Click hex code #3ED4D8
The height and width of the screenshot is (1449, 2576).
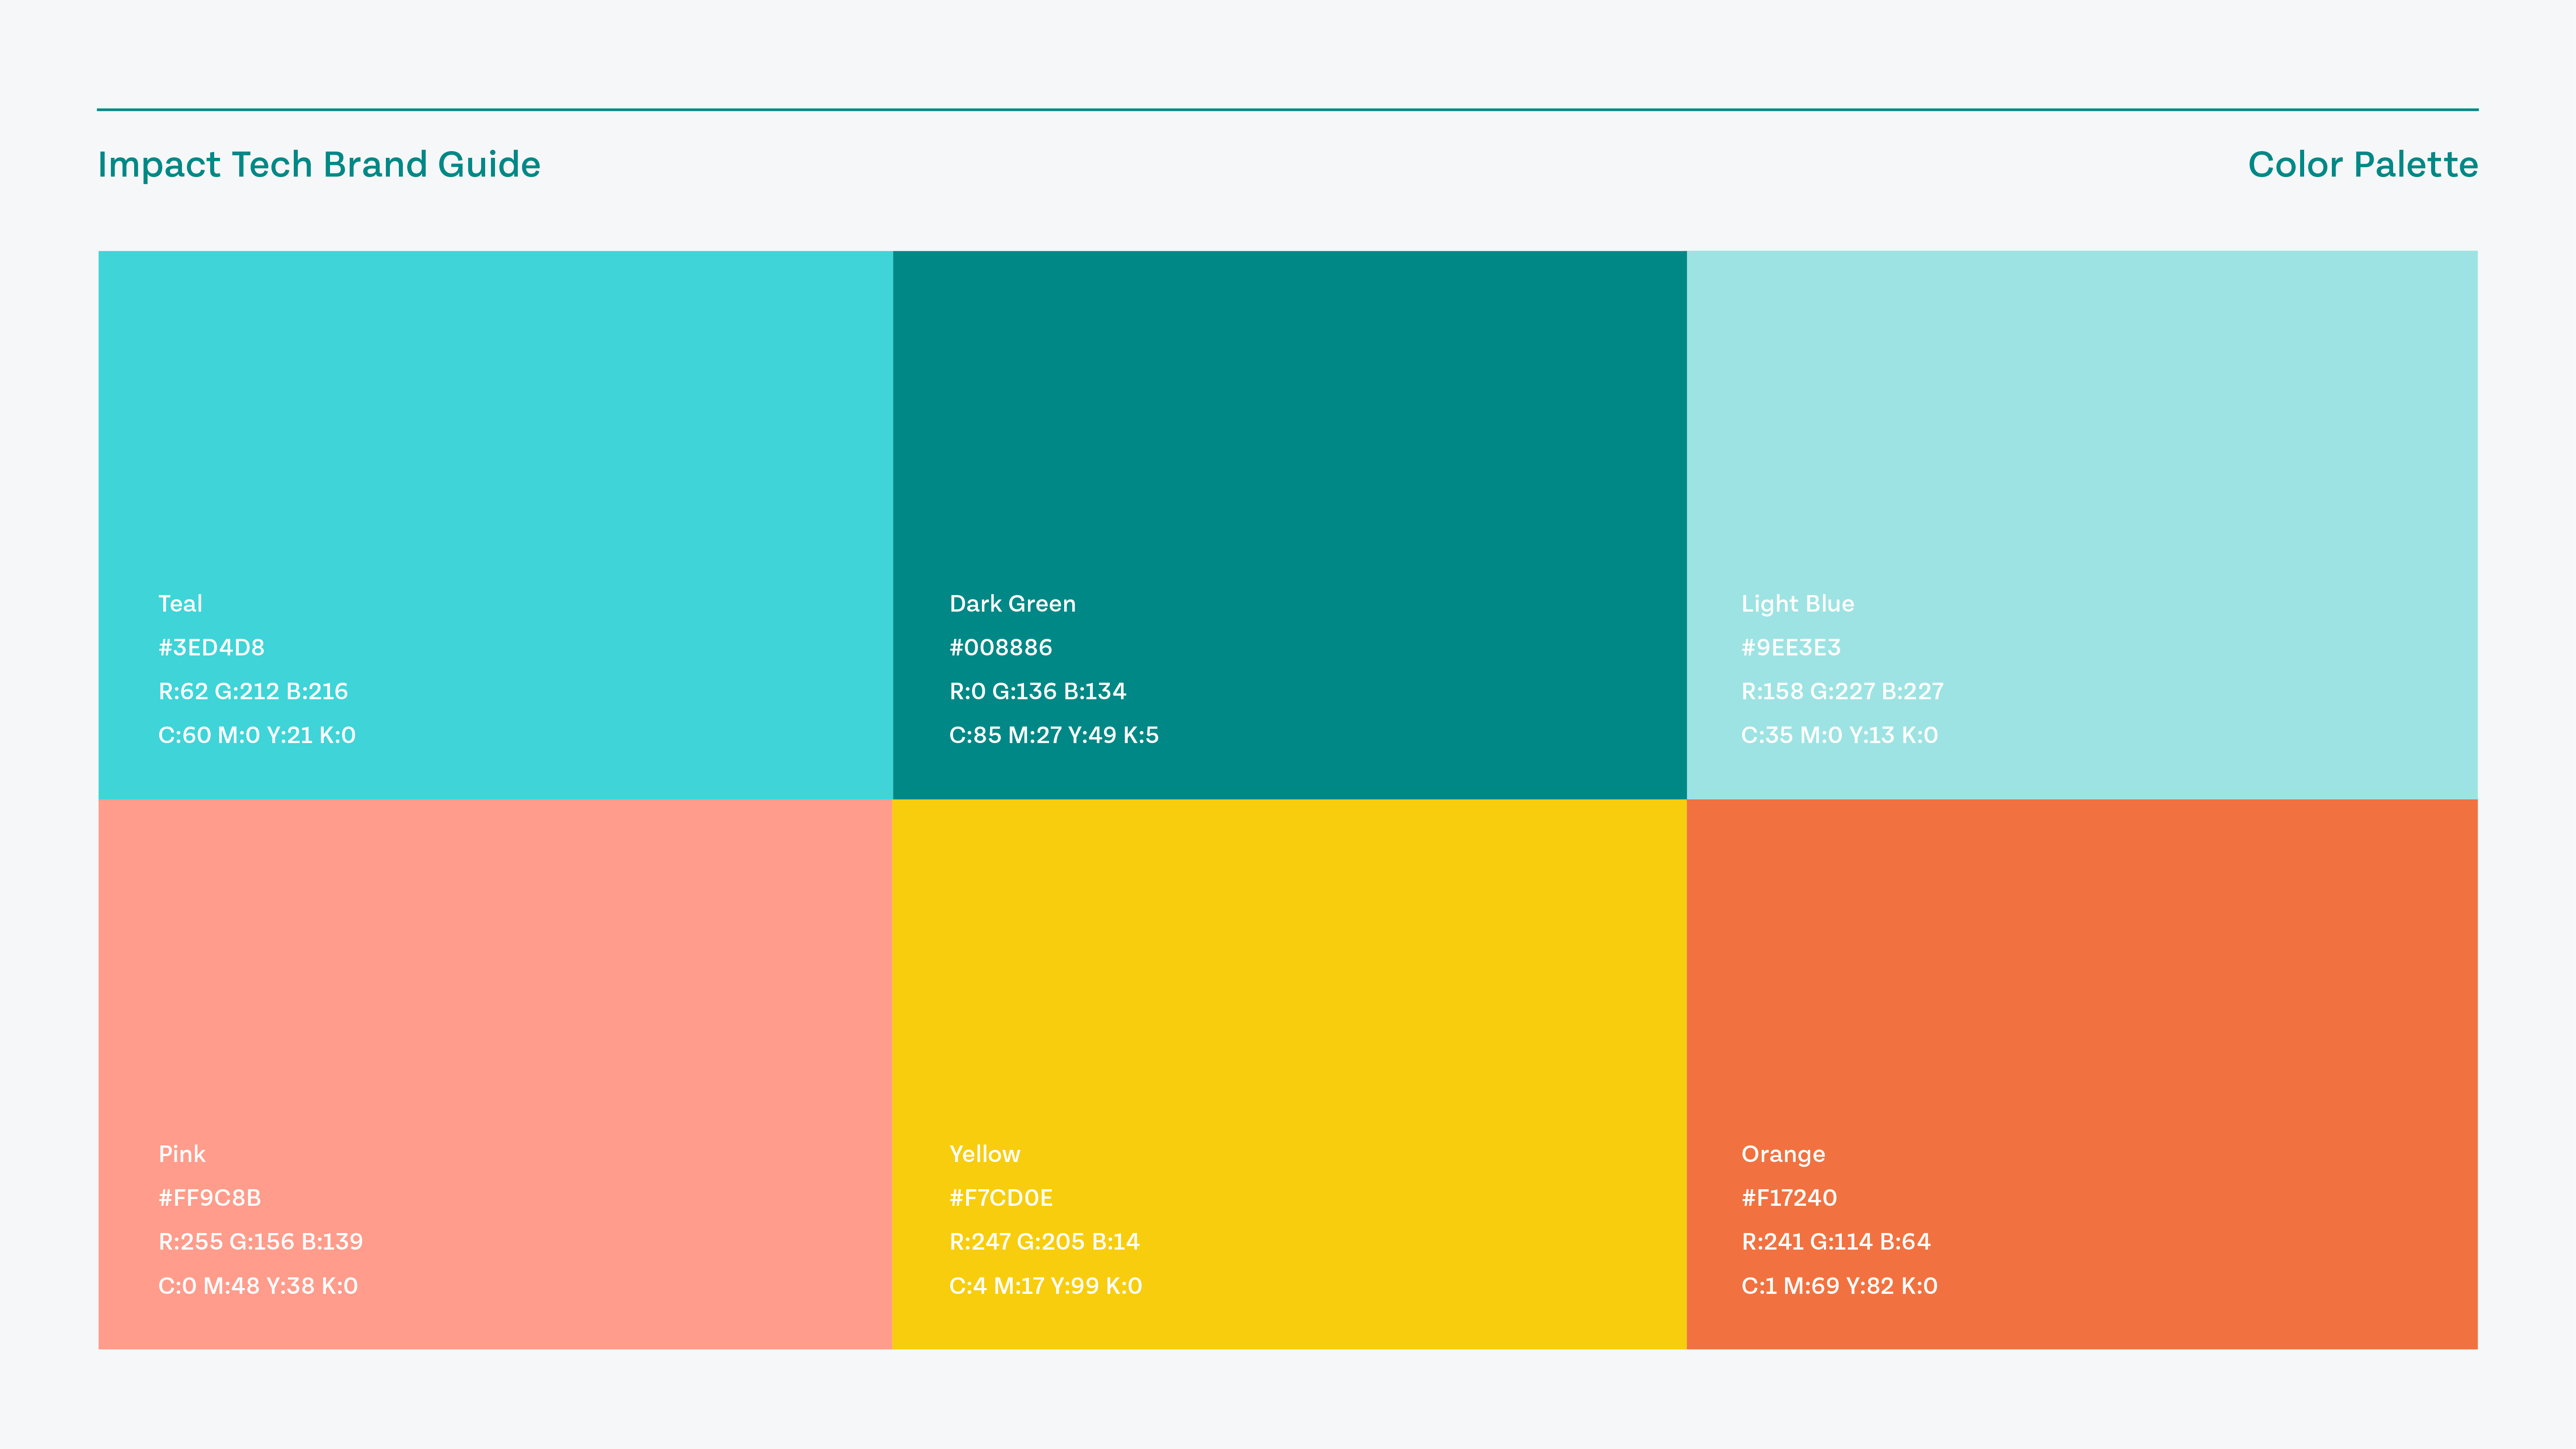click(211, 648)
